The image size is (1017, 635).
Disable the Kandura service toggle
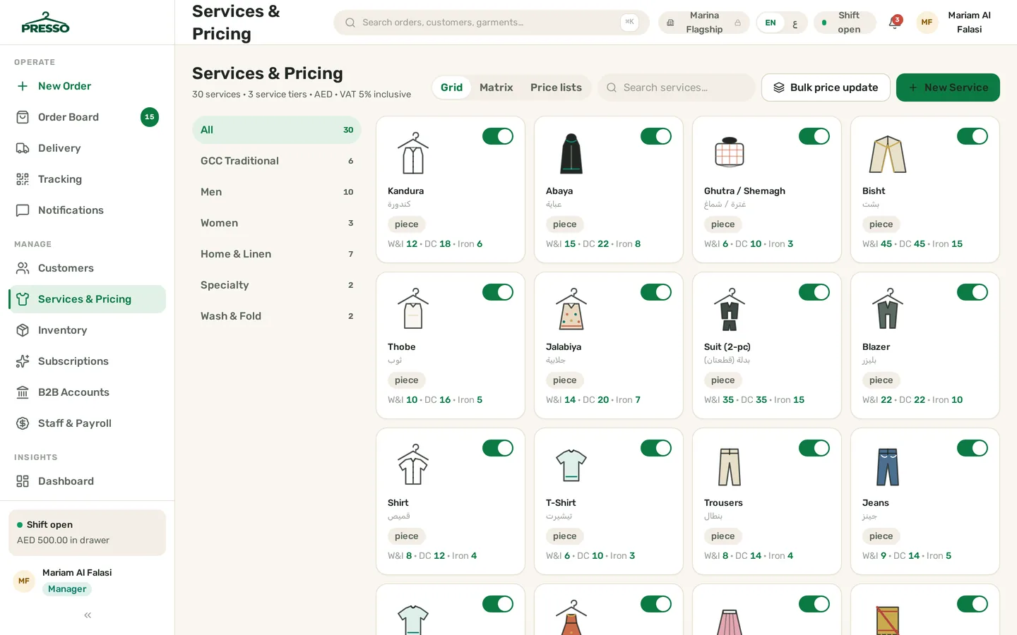pyautogui.click(x=498, y=136)
